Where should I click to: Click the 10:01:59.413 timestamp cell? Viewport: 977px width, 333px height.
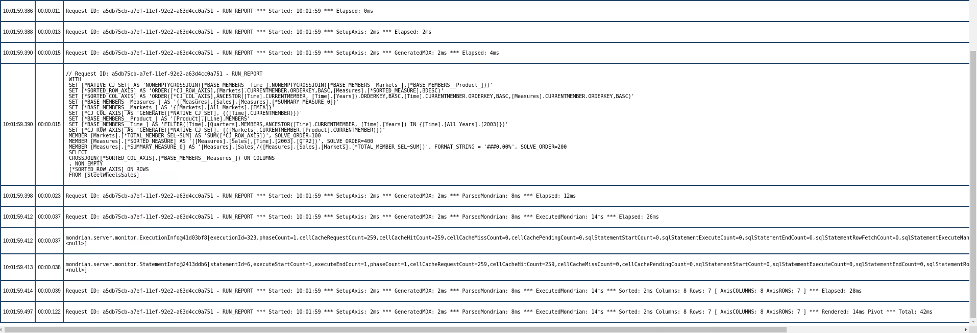click(17, 267)
